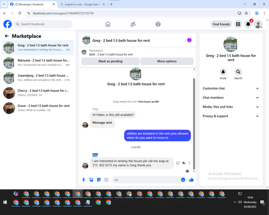The width and height of the screenshot is (269, 215).
Task: React to Greg's last message with emoji icon
Action: coord(178,163)
